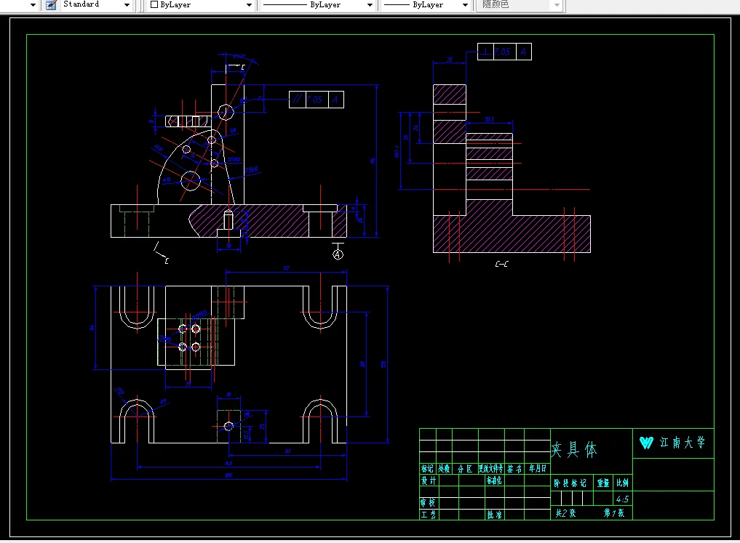Select the 夹具体 title text
740x543 pixels.
[x=574, y=450]
